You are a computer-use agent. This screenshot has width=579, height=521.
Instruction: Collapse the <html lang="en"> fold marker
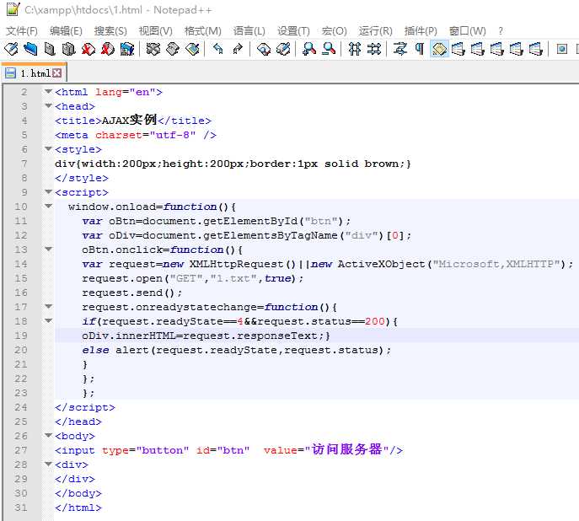coord(48,91)
